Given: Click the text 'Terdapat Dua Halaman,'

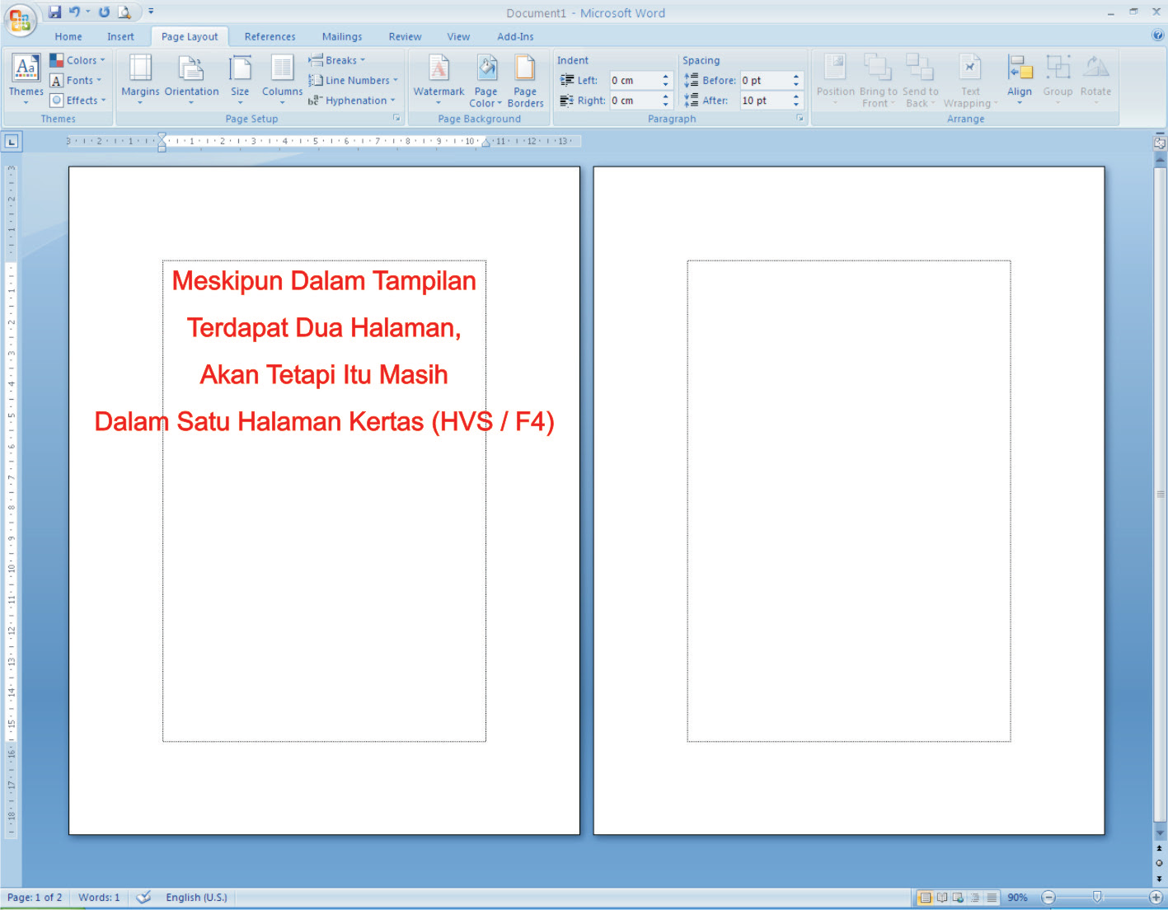Looking at the screenshot, I should (x=324, y=328).
